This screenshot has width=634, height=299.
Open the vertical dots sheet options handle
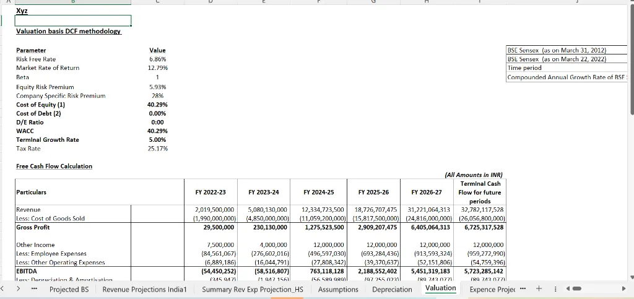point(554,288)
